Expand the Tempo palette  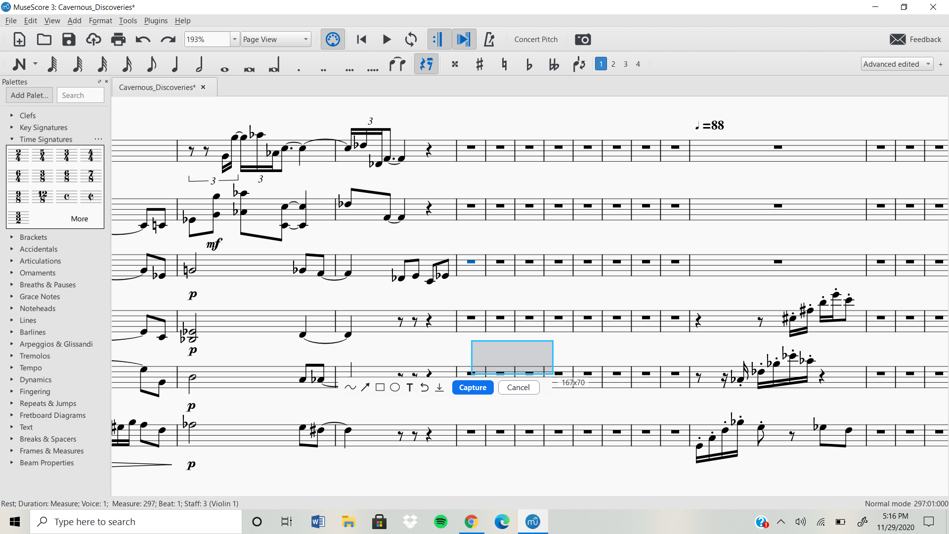coord(12,367)
